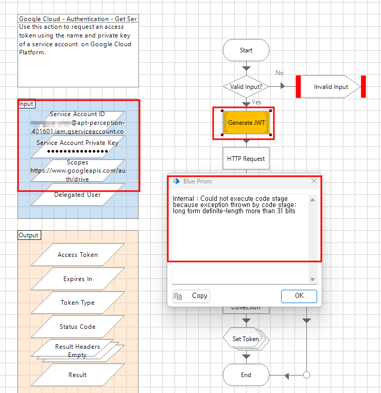This screenshot has width=381, height=393.
Task: Click the End stage
Action: 246,375
